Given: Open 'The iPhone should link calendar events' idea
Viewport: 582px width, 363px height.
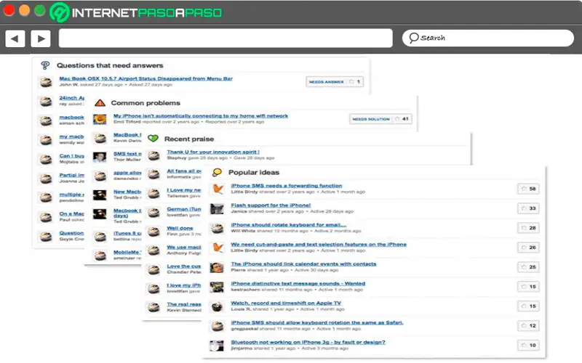Looking at the screenshot, I should tap(303, 264).
